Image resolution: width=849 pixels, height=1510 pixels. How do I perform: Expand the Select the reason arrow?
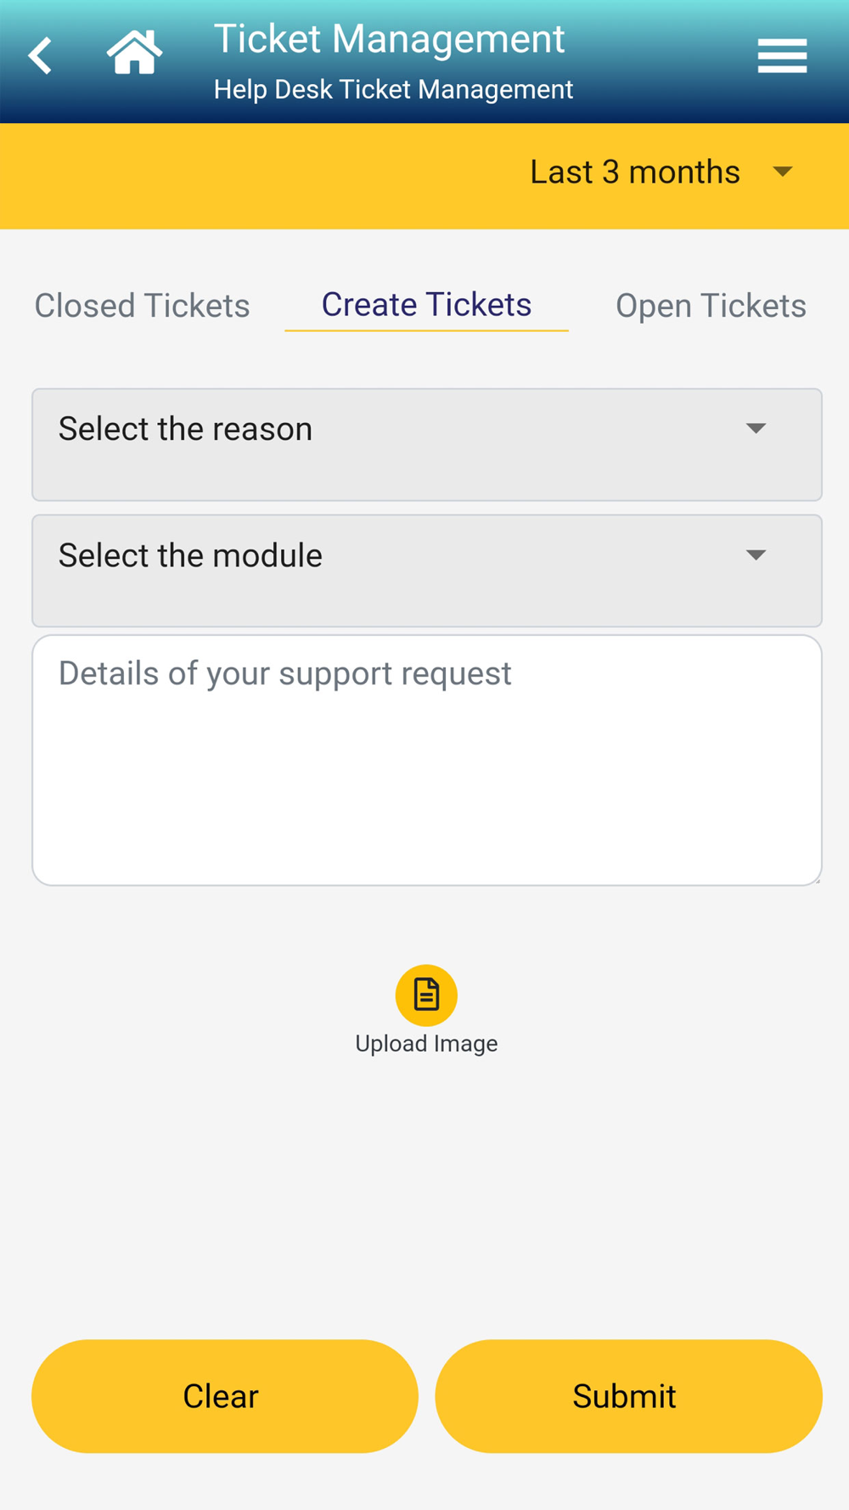click(x=756, y=429)
